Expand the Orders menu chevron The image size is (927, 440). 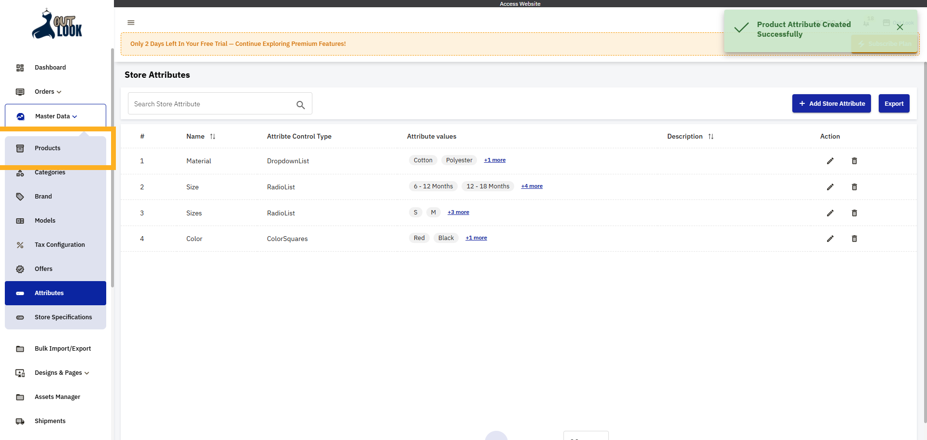(59, 92)
